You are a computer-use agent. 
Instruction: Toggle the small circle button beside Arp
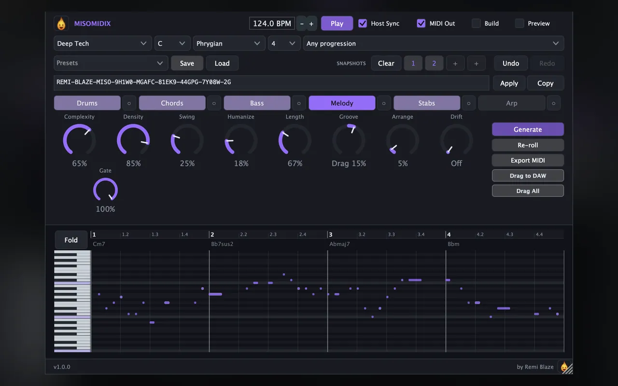tap(554, 103)
